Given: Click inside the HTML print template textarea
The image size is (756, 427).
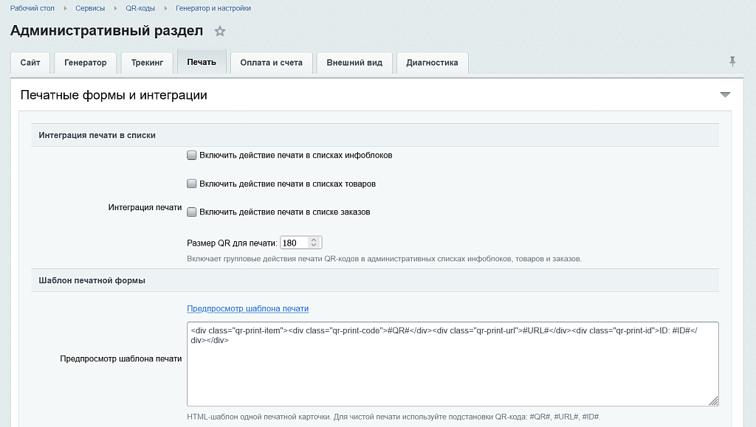Looking at the screenshot, I should click(453, 364).
